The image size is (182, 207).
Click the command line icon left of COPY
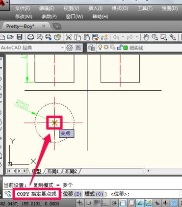8,194
